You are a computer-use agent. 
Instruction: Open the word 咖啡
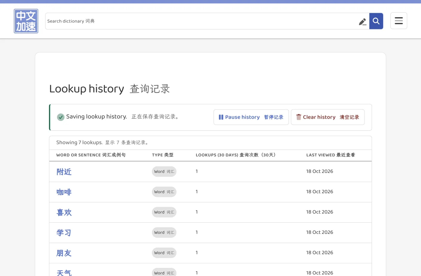[x=64, y=192]
